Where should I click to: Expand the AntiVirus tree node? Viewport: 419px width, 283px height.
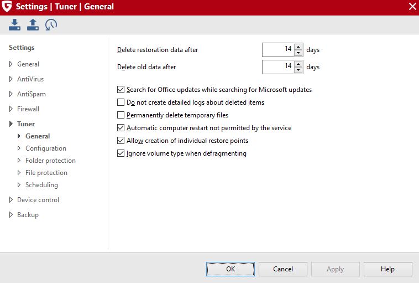11,79
